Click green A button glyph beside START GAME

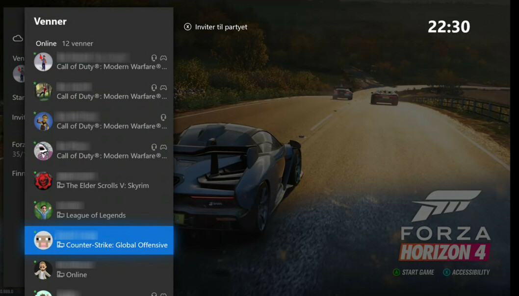click(396, 272)
